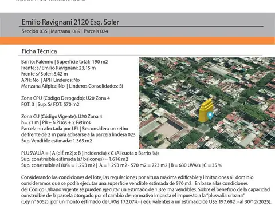Click the paragraph line starting 'Considerando las condiciones del lote'

point(137,177)
